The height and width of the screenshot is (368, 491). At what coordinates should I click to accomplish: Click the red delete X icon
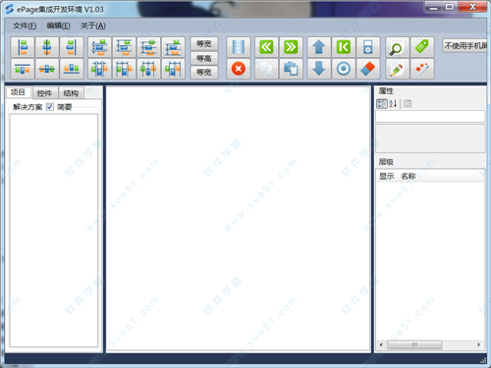point(239,69)
